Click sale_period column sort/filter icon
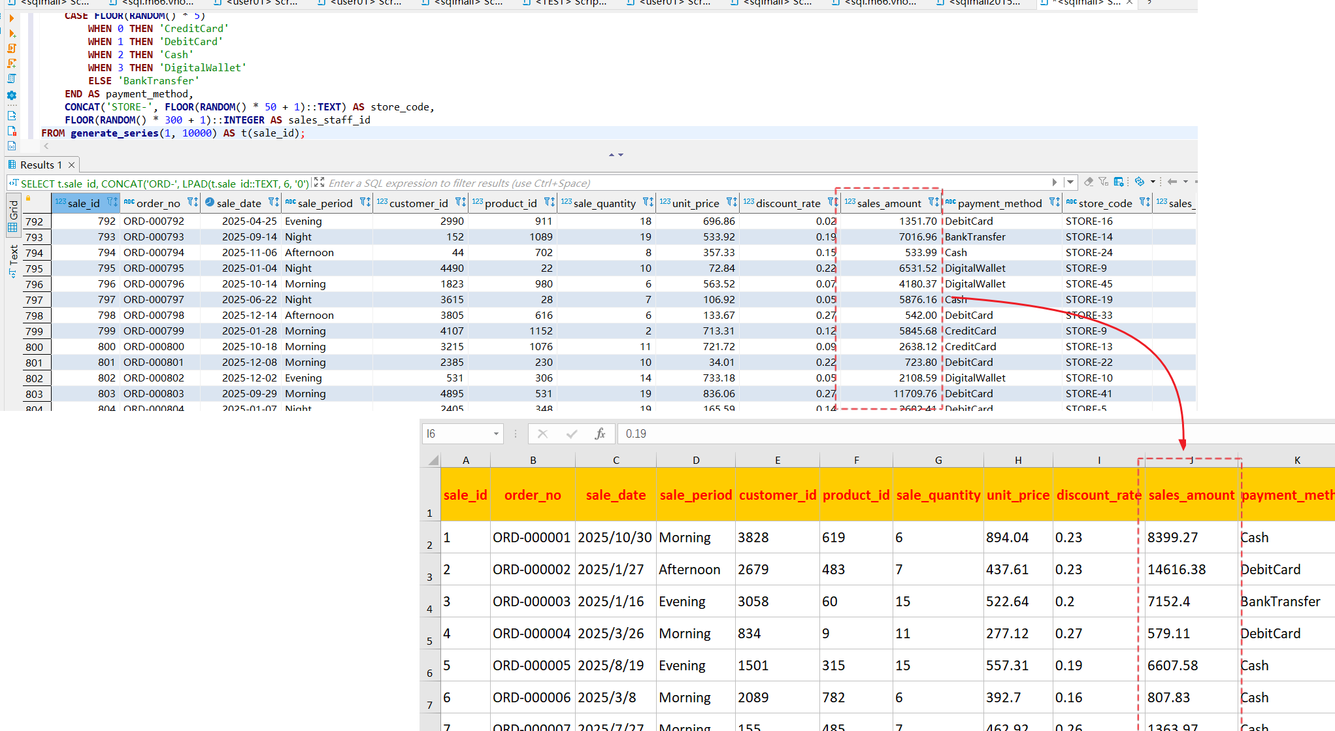Viewport: 1335px width, 731px height. pyautogui.click(x=365, y=203)
